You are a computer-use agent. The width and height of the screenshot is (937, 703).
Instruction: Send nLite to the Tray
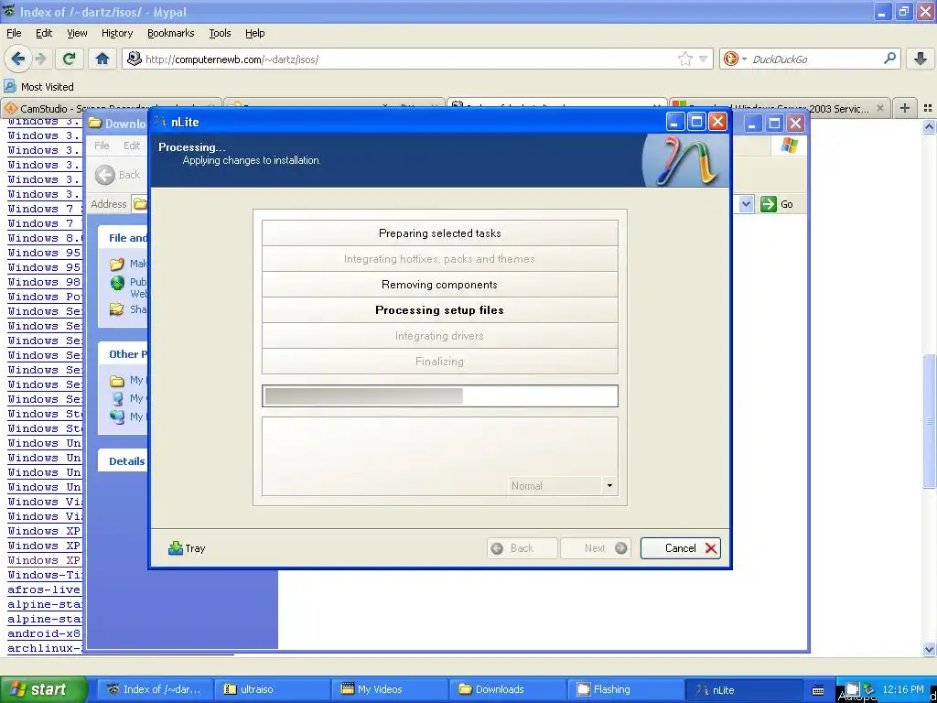(x=187, y=548)
